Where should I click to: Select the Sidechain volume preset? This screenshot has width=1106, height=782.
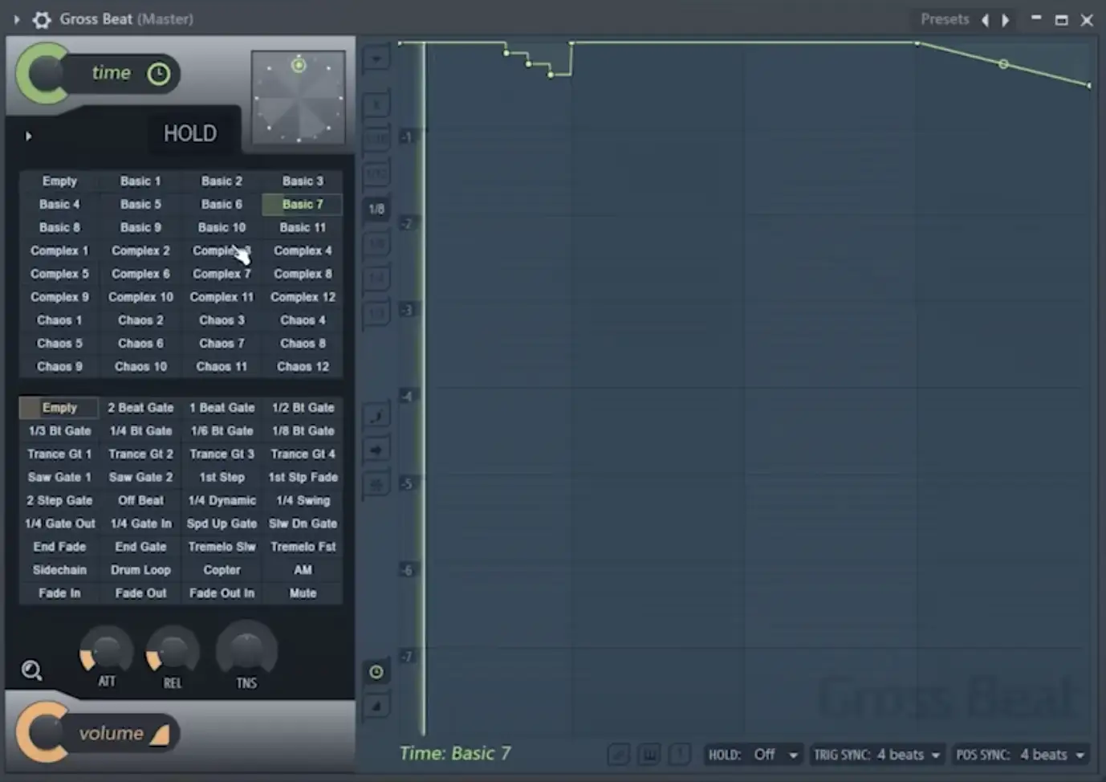59,570
